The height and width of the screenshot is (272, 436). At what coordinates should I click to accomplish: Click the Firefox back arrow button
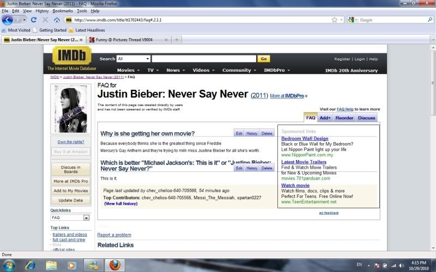pos(8,20)
